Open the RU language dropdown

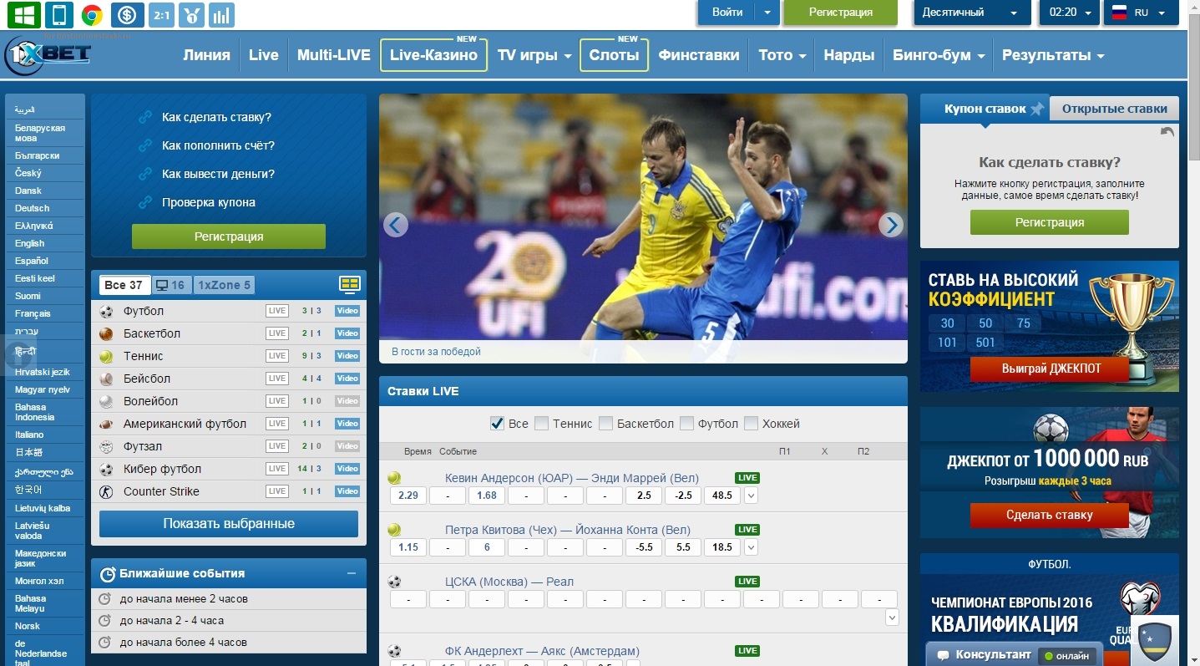[1141, 13]
